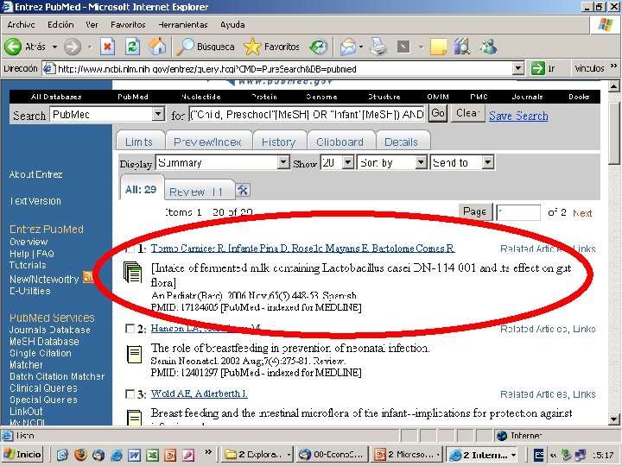Click the yellow note toolbar icon
This screenshot has height=466, width=622.
coord(438,47)
